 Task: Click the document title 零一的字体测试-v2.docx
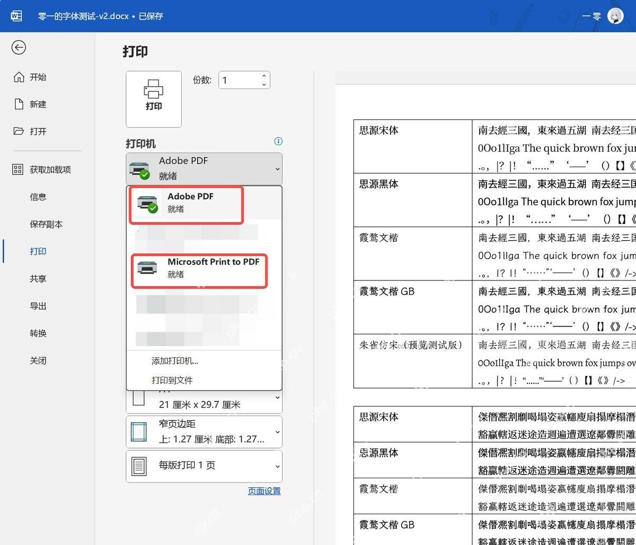83,16
